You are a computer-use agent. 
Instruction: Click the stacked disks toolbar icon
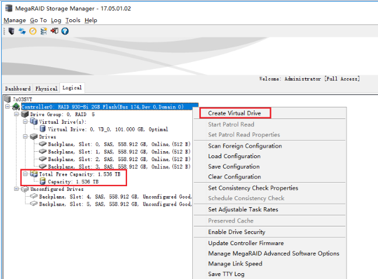point(44,32)
